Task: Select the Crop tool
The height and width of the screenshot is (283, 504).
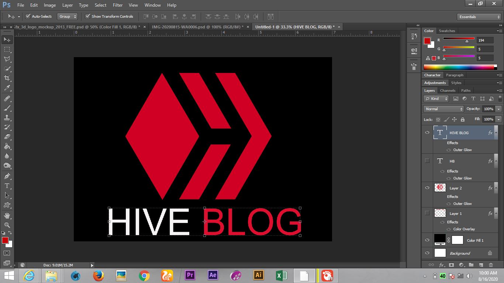Action: pyautogui.click(x=7, y=78)
